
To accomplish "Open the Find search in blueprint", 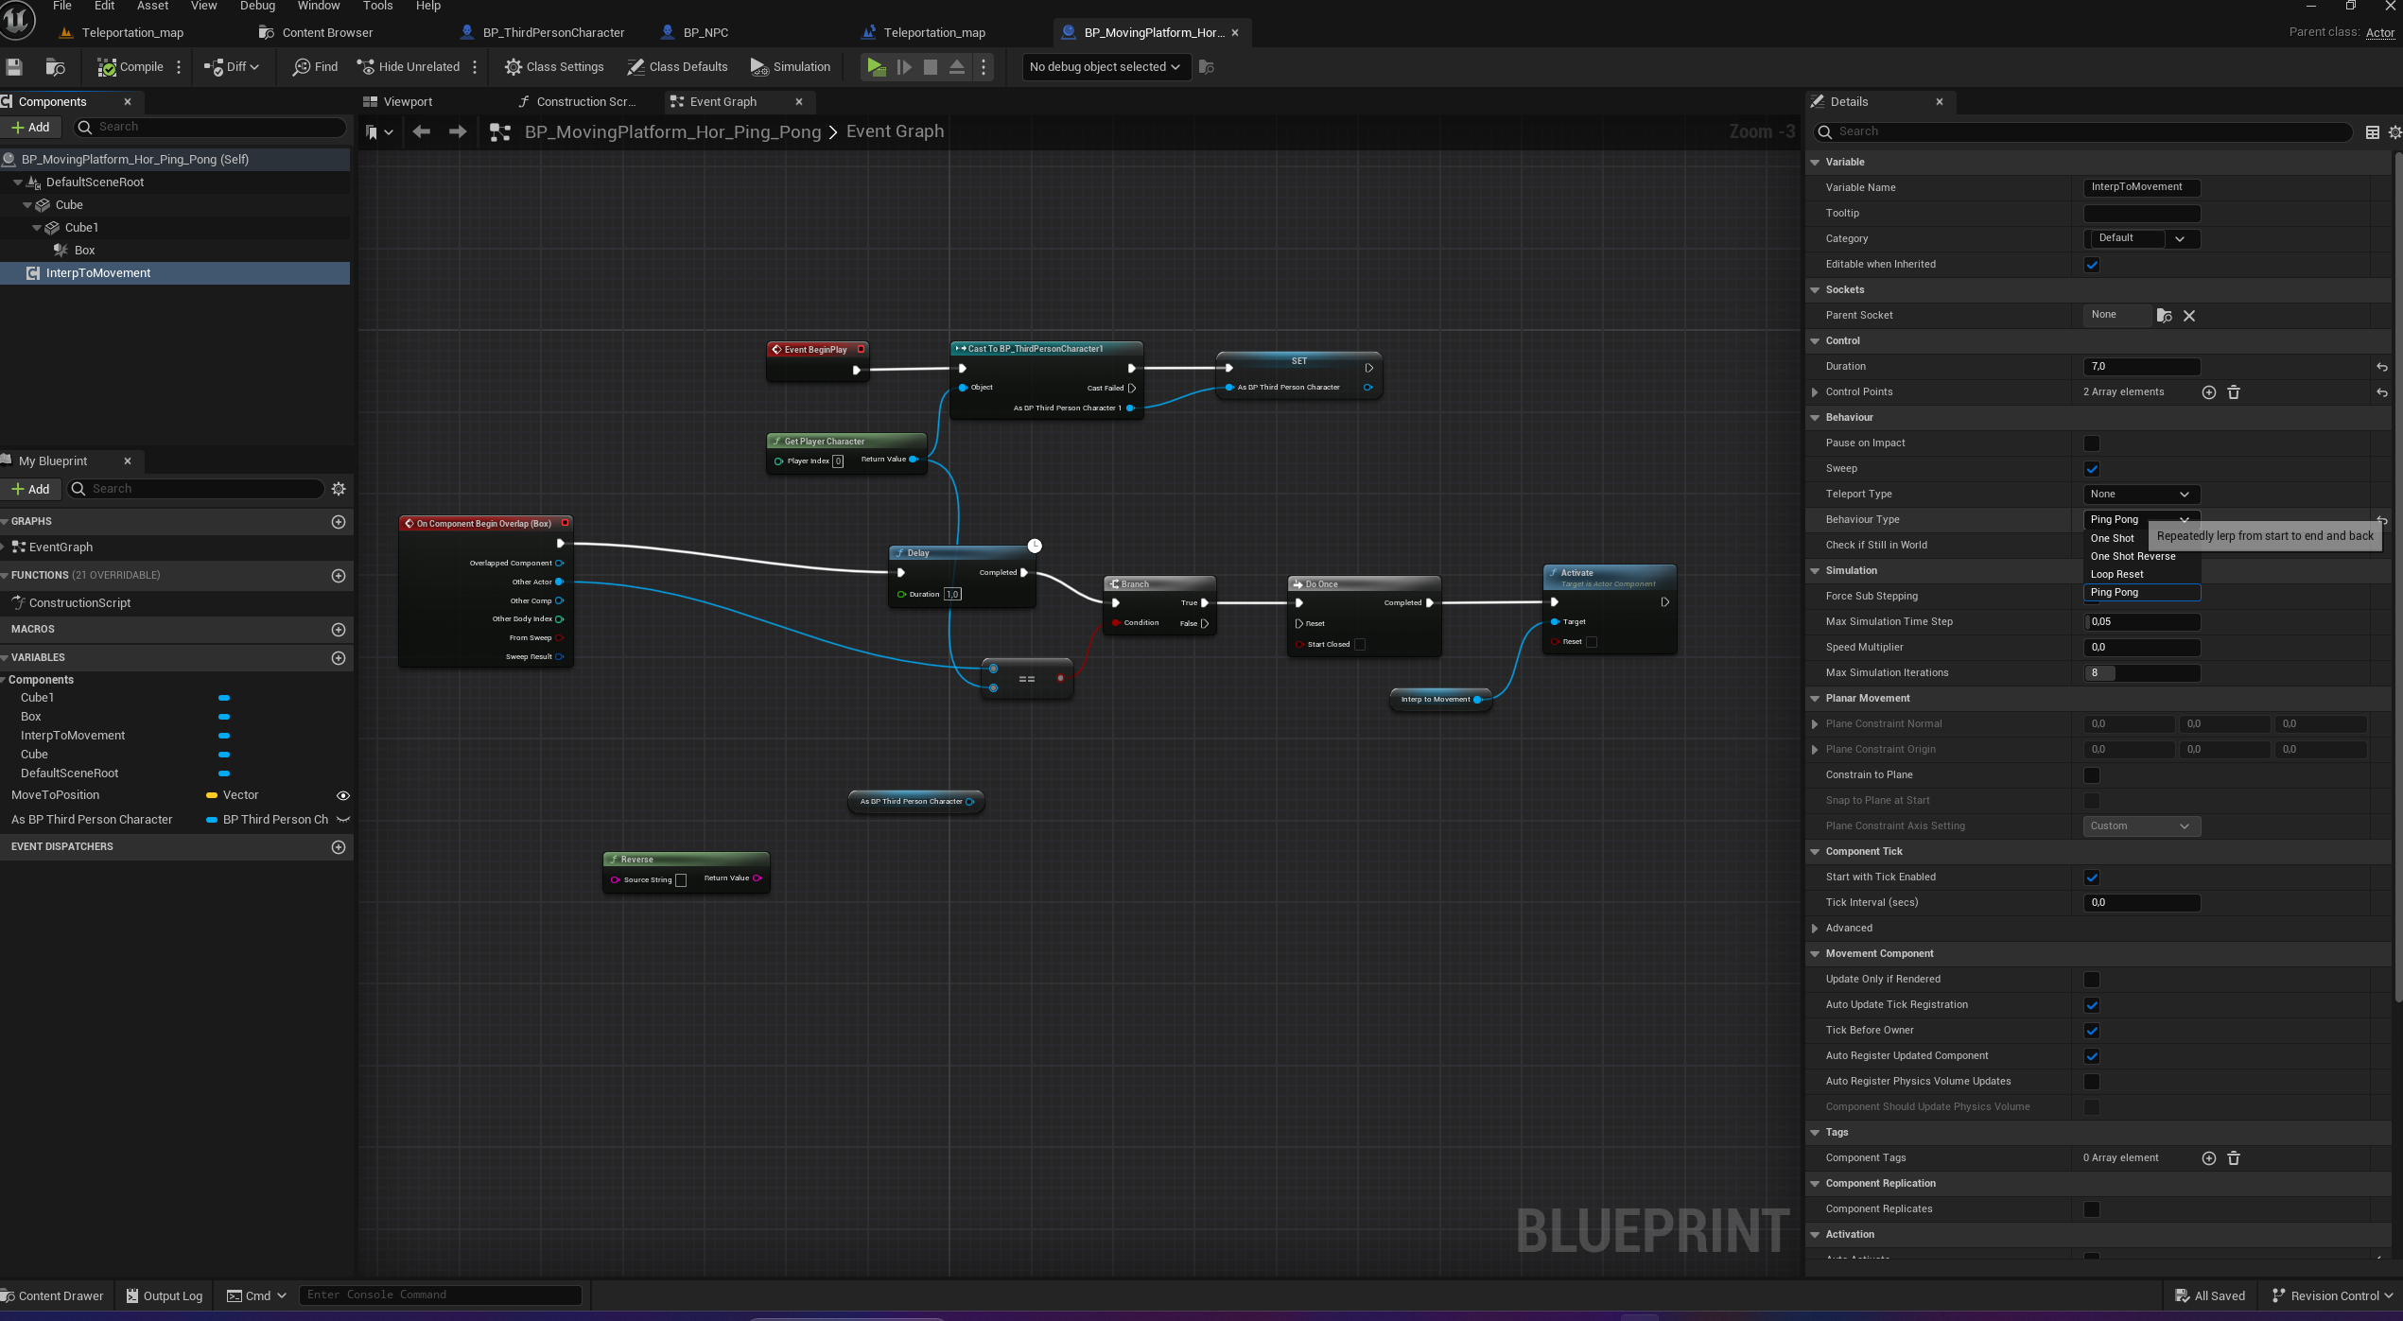I will pos(313,66).
